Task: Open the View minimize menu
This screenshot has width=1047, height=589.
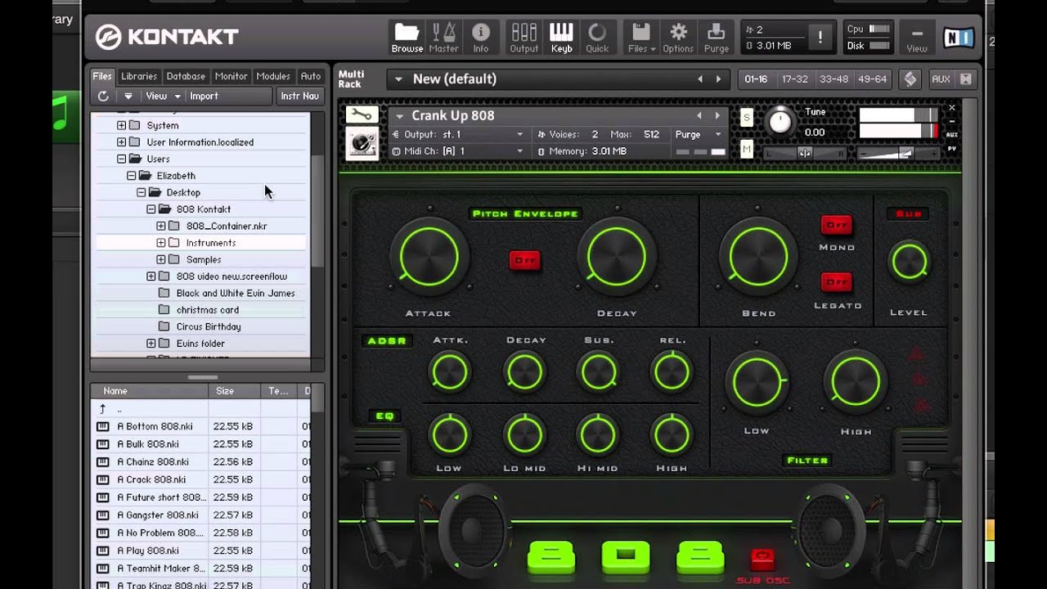Action: 916,38
